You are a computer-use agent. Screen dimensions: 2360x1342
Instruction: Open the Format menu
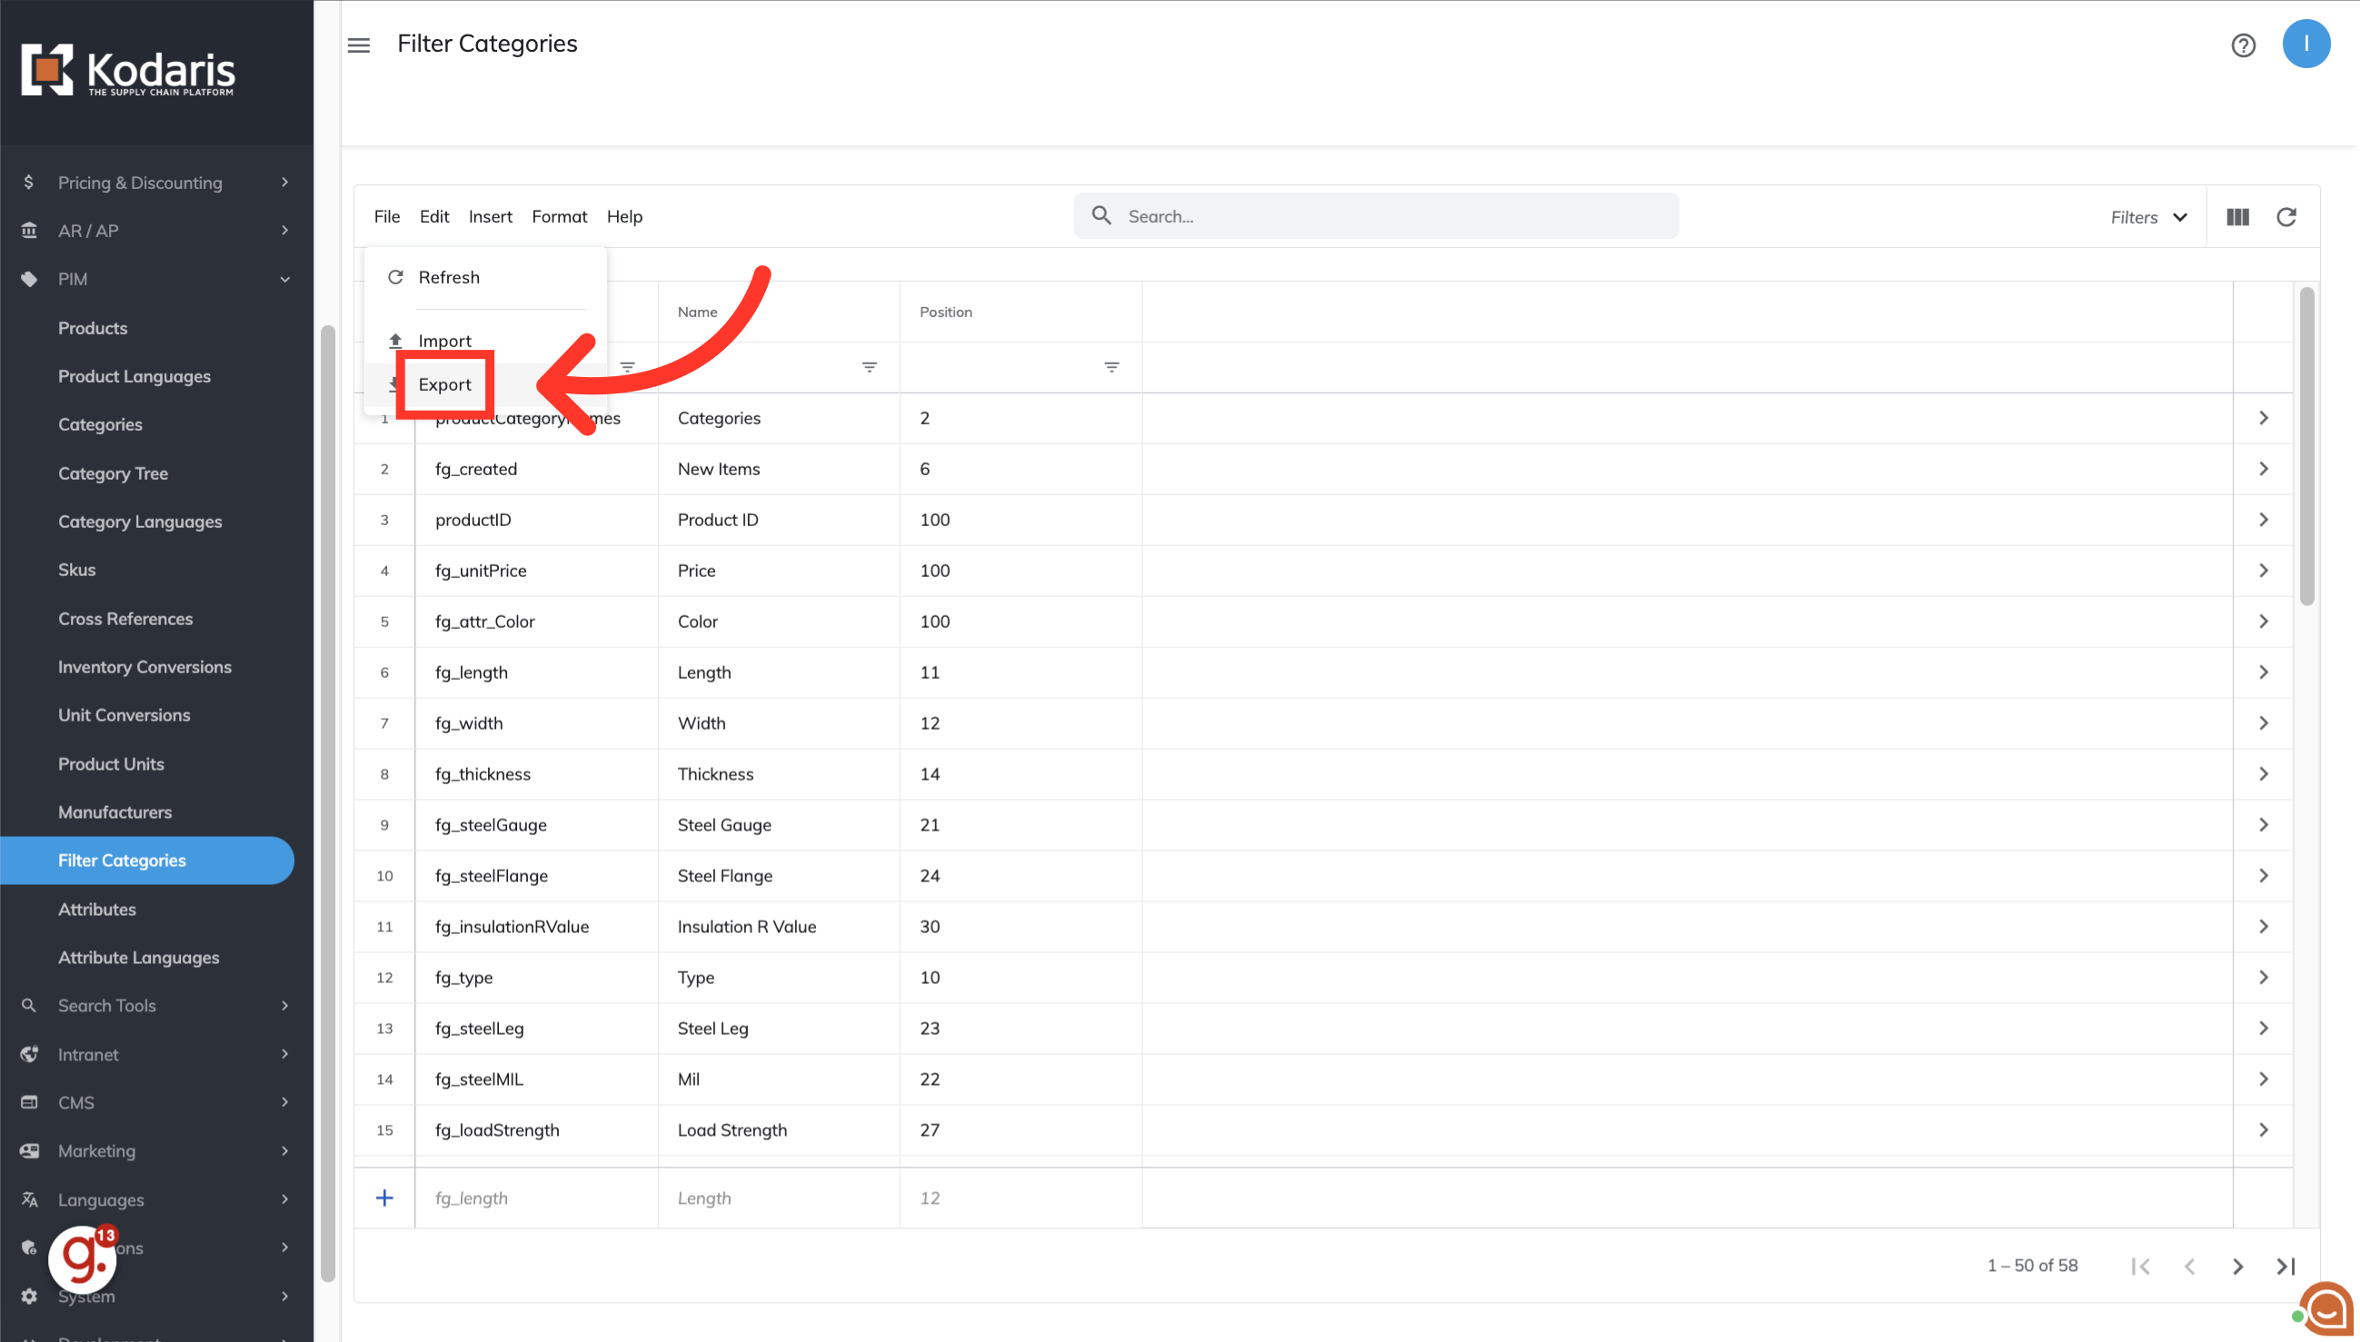559,216
